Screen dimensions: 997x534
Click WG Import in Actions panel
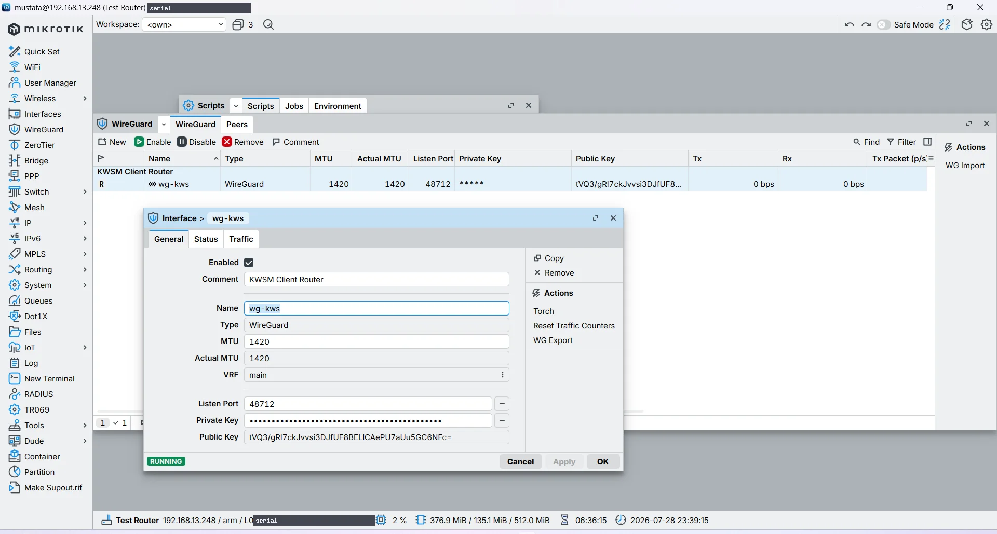tap(965, 165)
